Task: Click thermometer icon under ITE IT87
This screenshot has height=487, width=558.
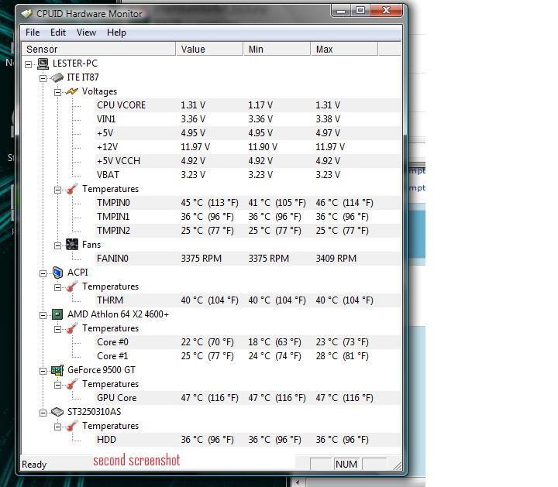Action: (72, 189)
